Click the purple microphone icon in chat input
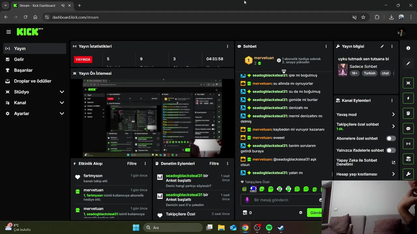Image resolution: width=417 pixels, height=234 pixels. pyautogui.click(x=247, y=200)
